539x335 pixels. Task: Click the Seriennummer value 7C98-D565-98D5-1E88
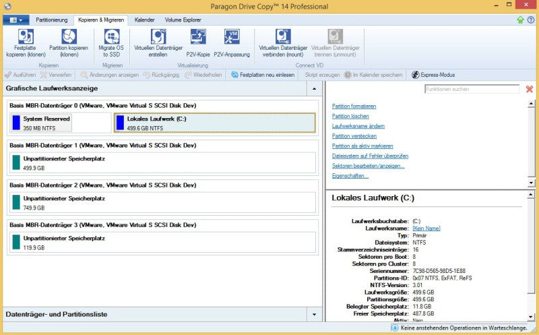tap(439, 271)
